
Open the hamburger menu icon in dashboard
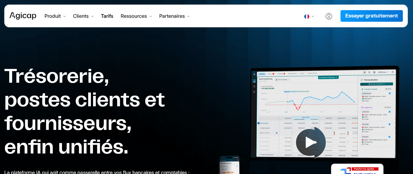coord(393,72)
